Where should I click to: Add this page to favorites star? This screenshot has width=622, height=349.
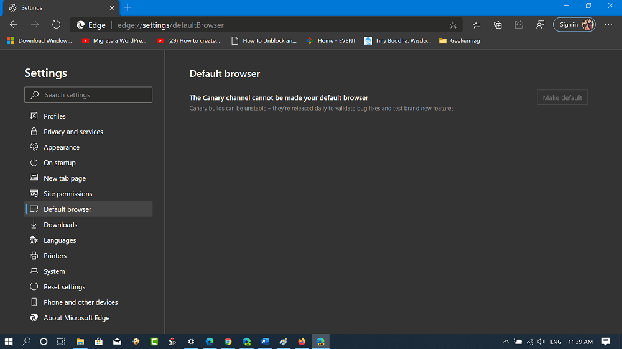pos(453,25)
